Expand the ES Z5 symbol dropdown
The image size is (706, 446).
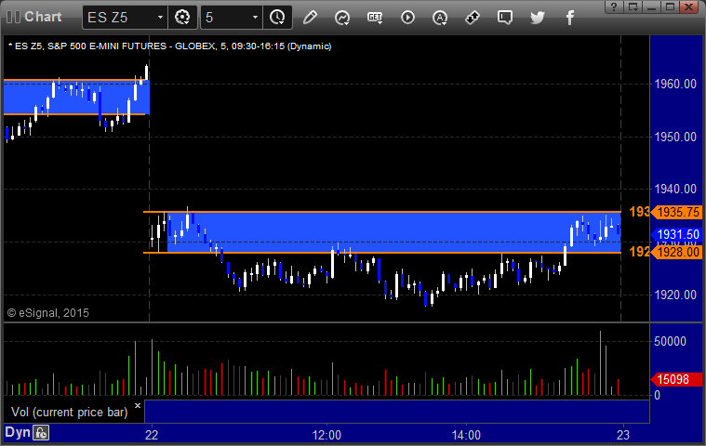click(160, 18)
